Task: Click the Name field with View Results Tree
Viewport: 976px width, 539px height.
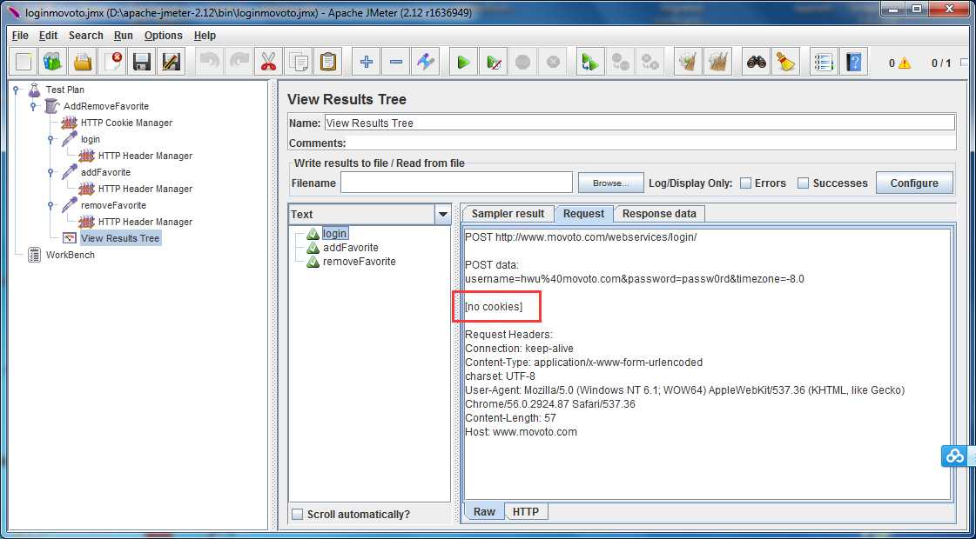Action: 640,123
